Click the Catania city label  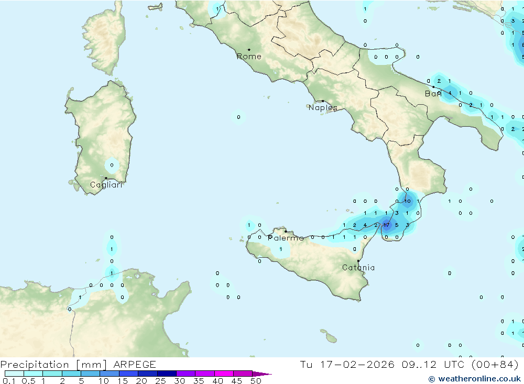(x=358, y=268)
